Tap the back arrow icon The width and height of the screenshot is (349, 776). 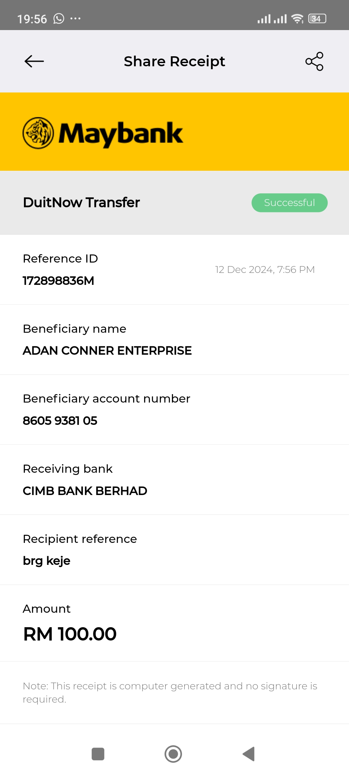tap(34, 61)
